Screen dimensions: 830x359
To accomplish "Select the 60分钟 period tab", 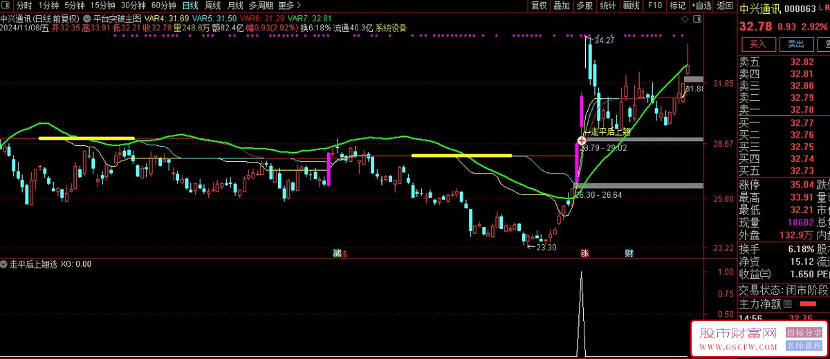I will tap(164, 5).
